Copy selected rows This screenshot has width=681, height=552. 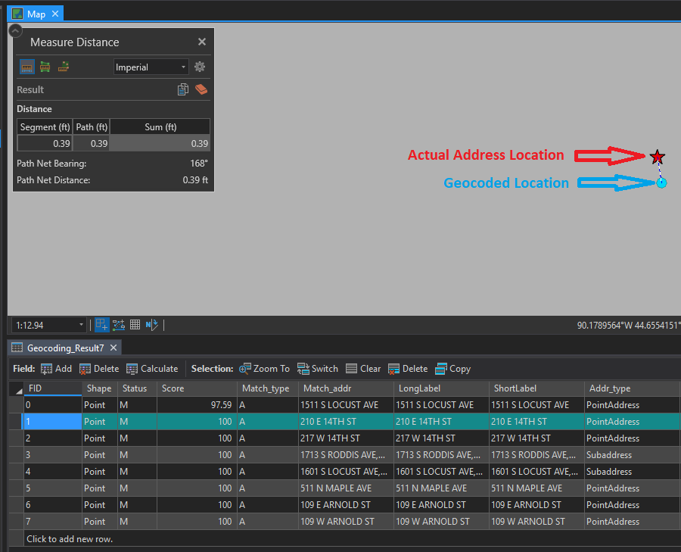(453, 369)
